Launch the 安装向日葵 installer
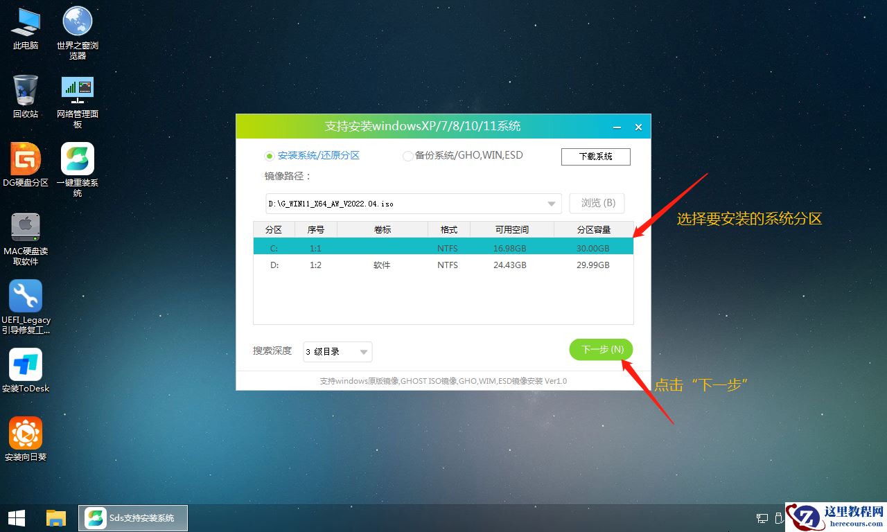This screenshot has width=887, height=532. (26, 433)
